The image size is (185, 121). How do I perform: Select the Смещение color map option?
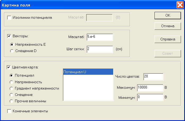[11, 95]
